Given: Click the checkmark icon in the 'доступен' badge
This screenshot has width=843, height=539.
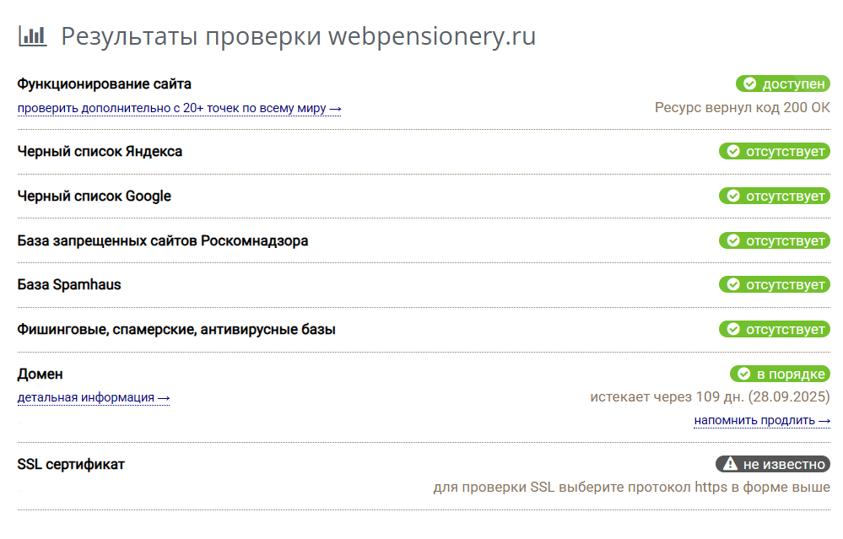Looking at the screenshot, I should pos(749,84).
